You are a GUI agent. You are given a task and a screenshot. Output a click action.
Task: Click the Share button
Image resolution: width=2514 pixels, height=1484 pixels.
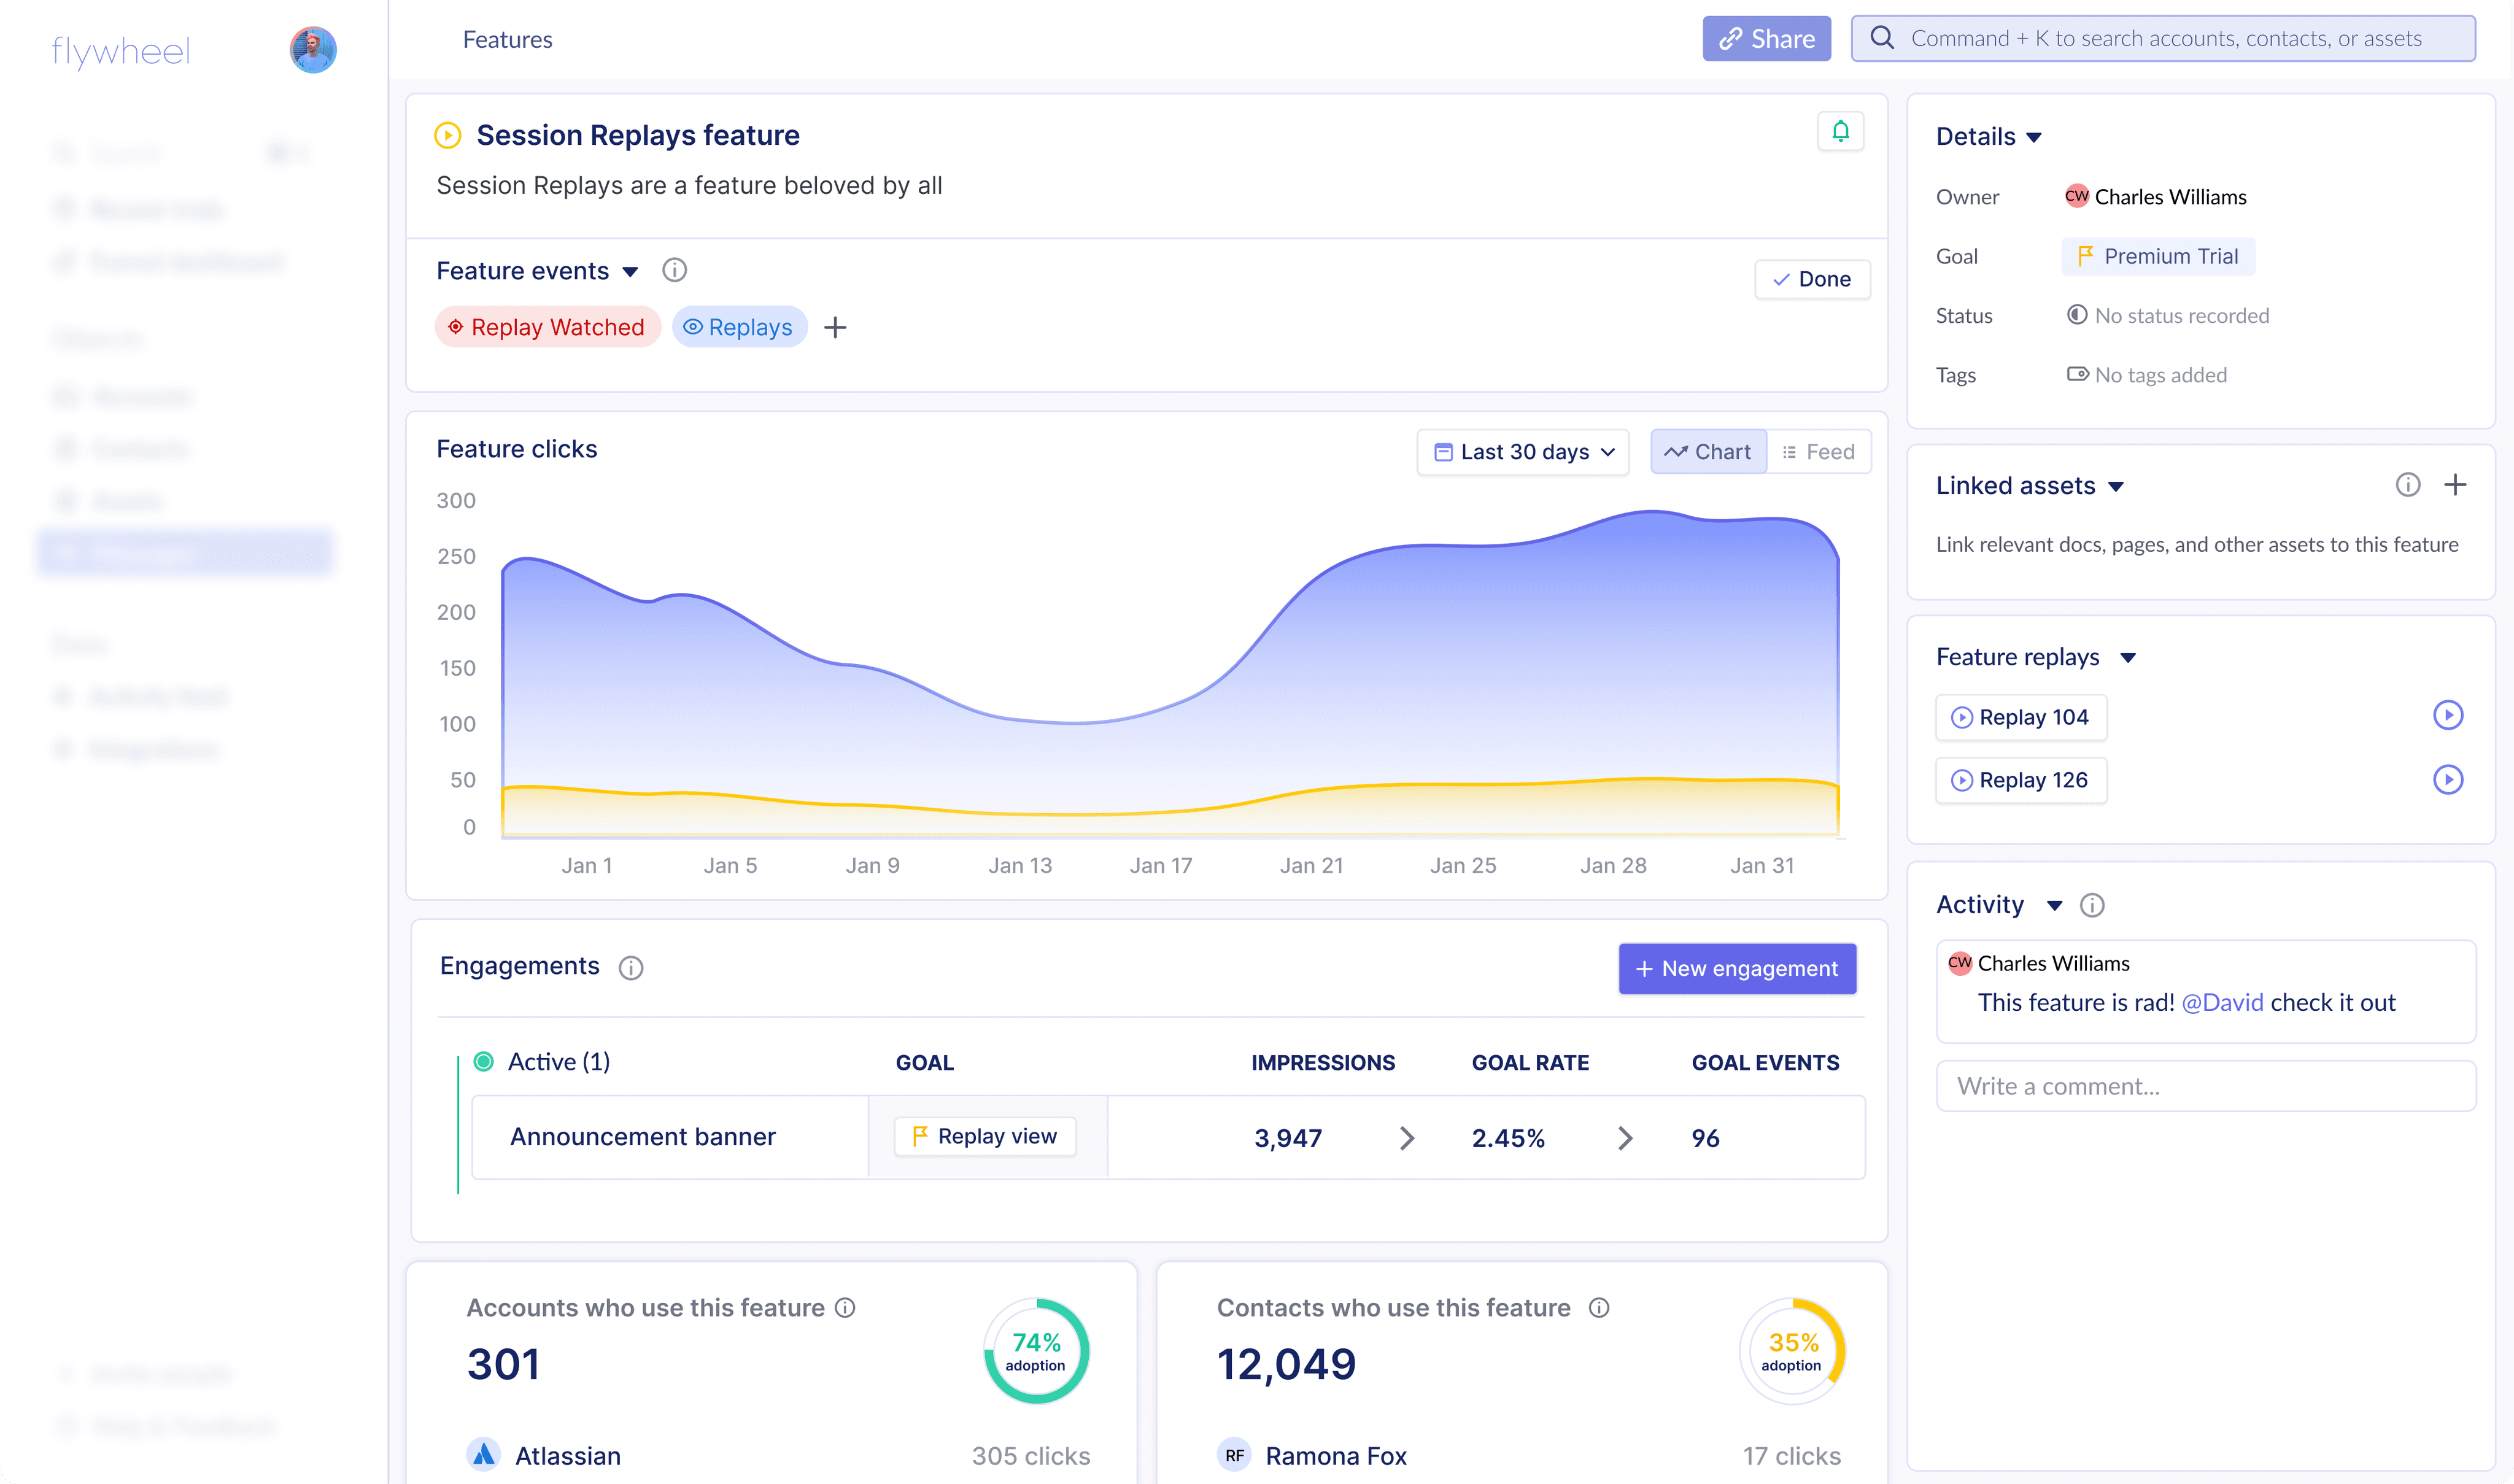pyautogui.click(x=1766, y=39)
